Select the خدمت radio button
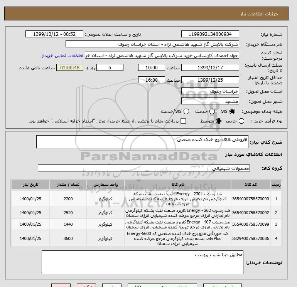The width and height of the screenshot is (297, 287). tap(212, 111)
